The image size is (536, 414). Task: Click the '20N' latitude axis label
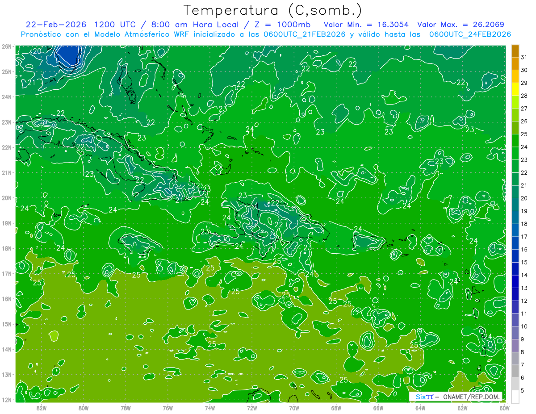point(7,198)
